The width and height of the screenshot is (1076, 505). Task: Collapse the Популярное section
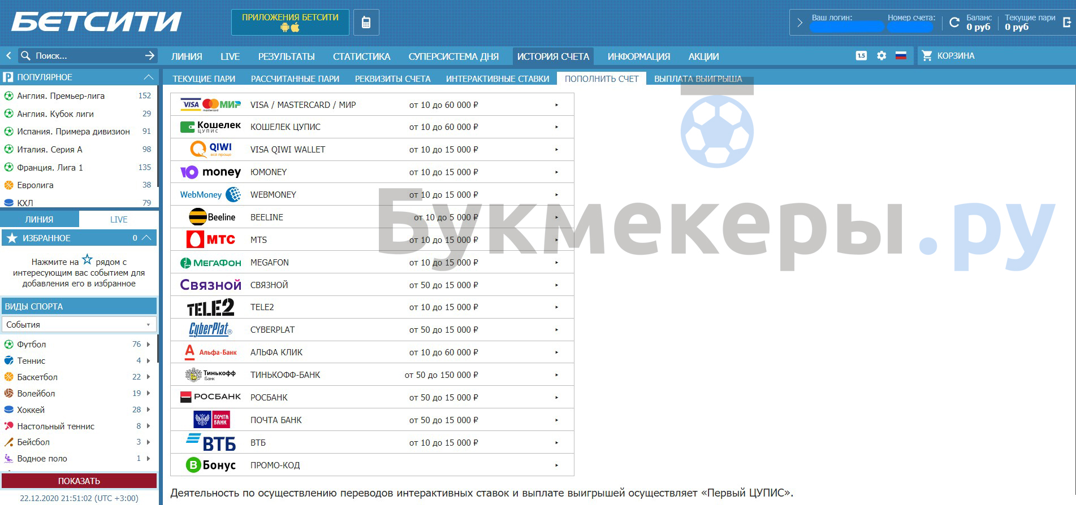[x=148, y=77]
